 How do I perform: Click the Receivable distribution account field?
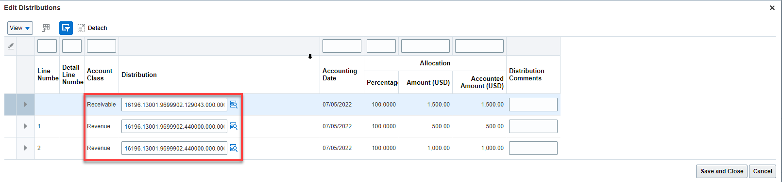(174, 105)
